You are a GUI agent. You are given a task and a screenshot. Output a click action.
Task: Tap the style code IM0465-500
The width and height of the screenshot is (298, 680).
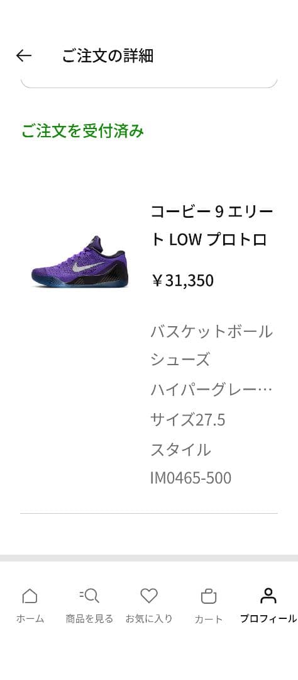tap(190, 478)
